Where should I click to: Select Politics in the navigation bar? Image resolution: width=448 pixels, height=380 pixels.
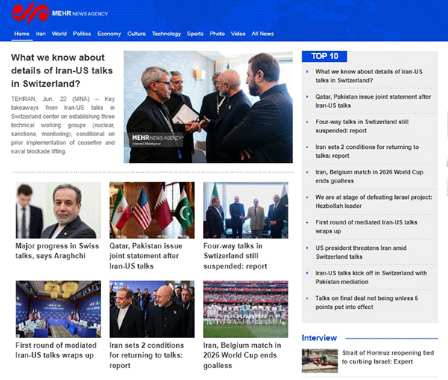[81, 34]
